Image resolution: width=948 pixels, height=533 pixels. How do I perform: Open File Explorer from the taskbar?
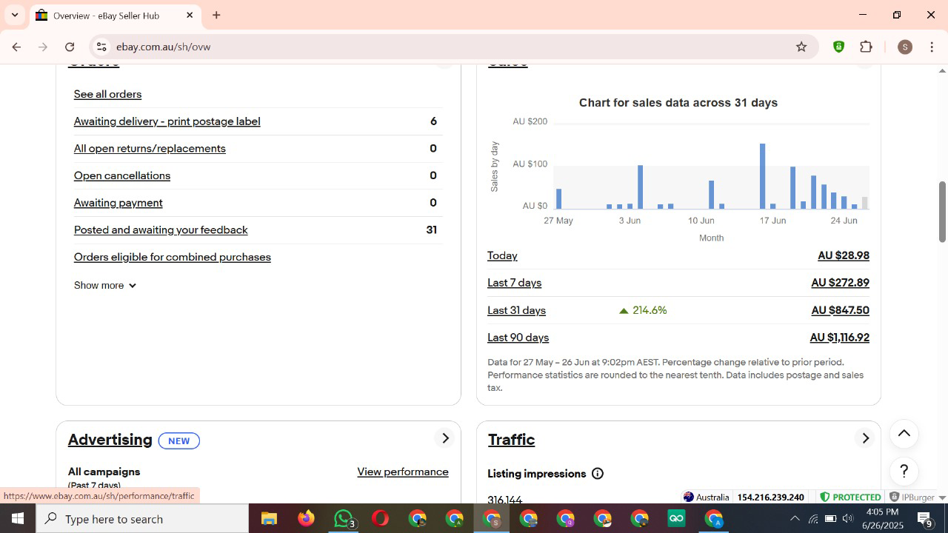pos(269,519)
